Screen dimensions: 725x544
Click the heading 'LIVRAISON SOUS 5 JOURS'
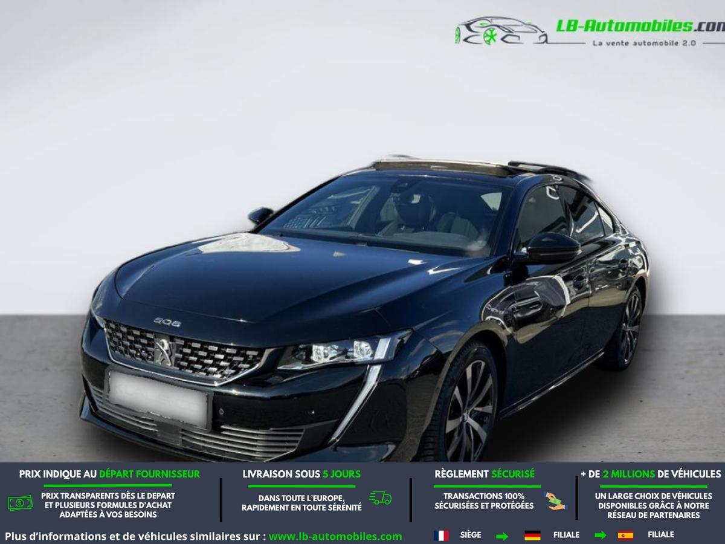point(301,474)
